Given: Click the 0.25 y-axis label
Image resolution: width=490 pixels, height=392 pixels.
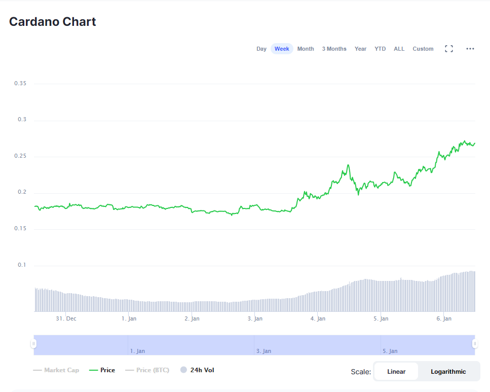Looking at the screenshot, I should click(20, 156).
